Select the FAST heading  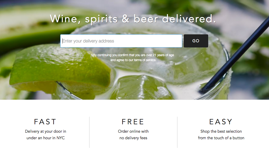click(45, 122)
